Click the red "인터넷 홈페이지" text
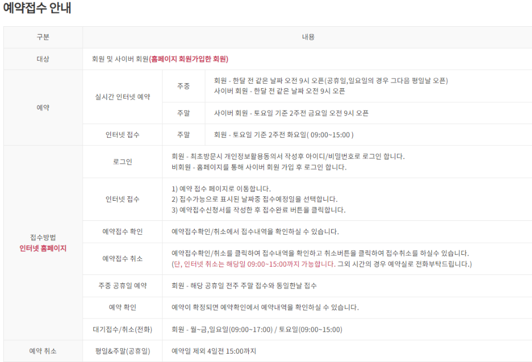 tap(43, 248)
